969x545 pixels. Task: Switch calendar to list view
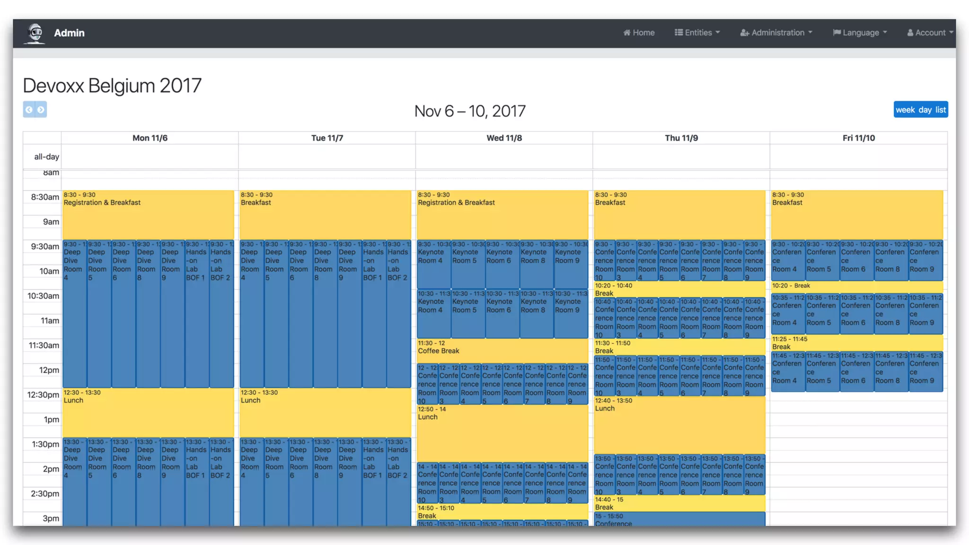(x=941, y=110)
